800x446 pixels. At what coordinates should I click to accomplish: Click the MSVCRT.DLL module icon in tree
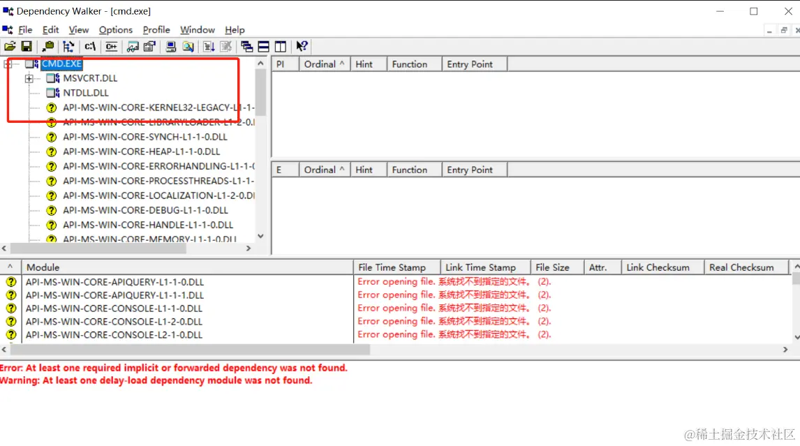(x=53, y=78)
